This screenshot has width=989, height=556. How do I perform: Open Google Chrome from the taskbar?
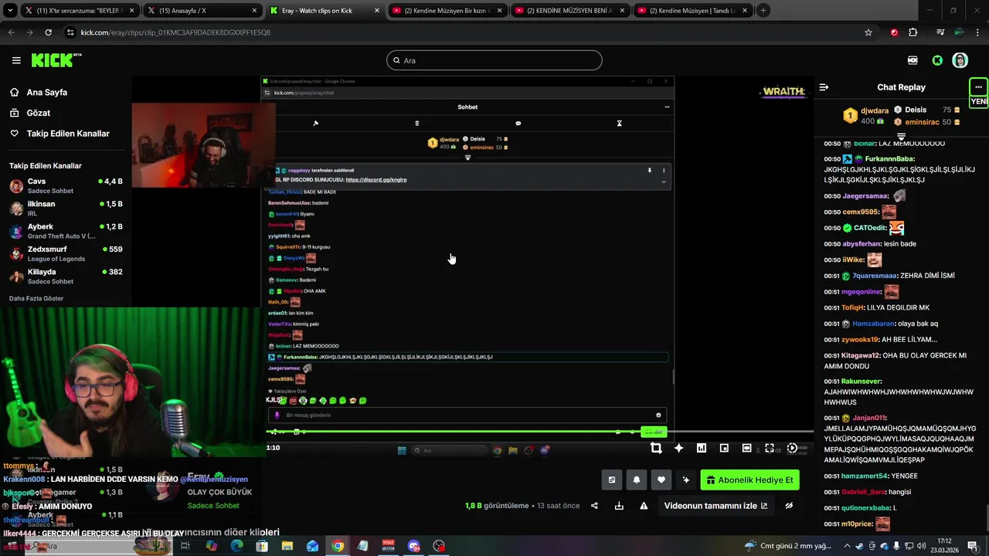tap(338, 546)
